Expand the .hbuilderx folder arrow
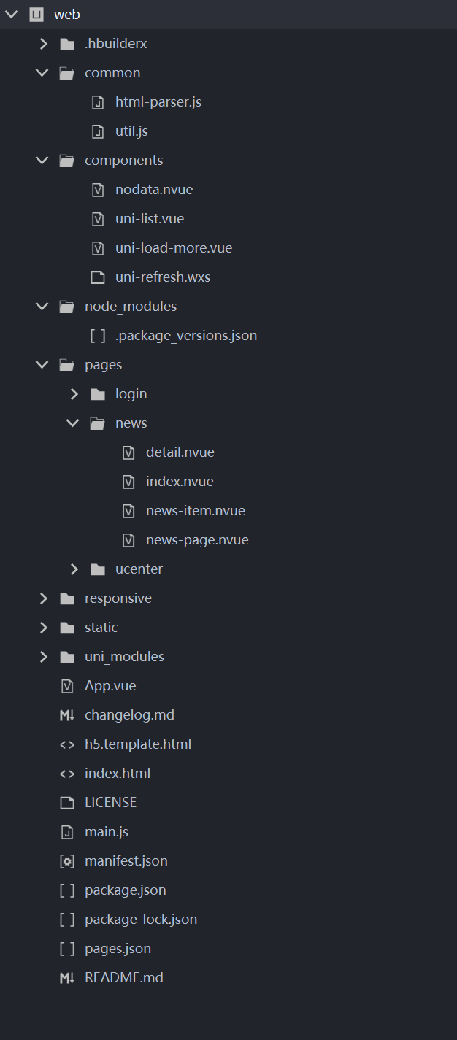457x1040 pixels. pyautogui.click(x=43, y=44)
